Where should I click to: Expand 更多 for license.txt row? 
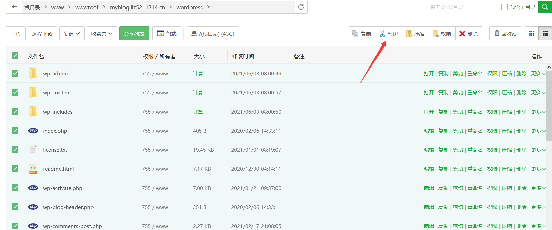(538, 150)
